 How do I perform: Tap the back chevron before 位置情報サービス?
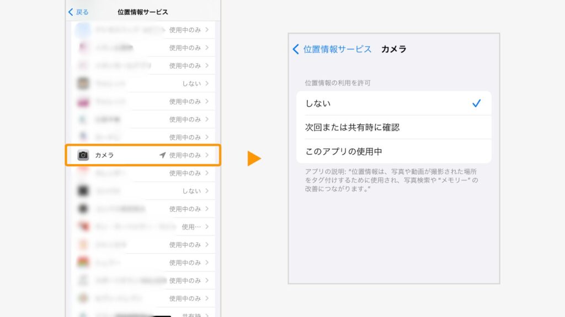click(x=295, y=48)
